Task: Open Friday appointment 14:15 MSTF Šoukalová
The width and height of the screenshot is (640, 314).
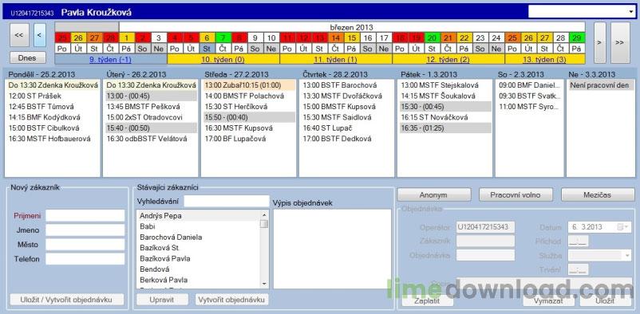Action: [x=445, y=96]
